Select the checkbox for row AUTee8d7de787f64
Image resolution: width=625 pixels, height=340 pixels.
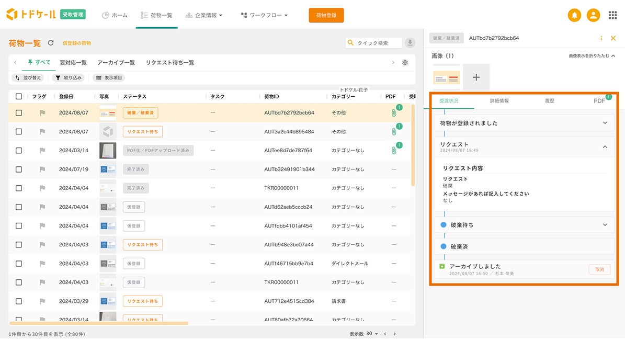coord(19,150)
